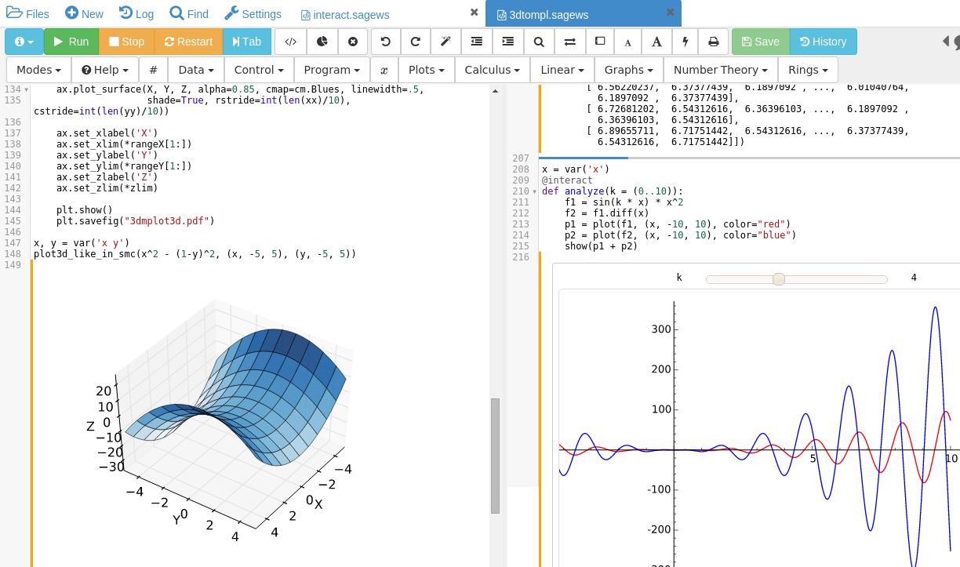This screenshot has height=567, width=960.
Task: Click the split view icon
Action: [600, 42]
